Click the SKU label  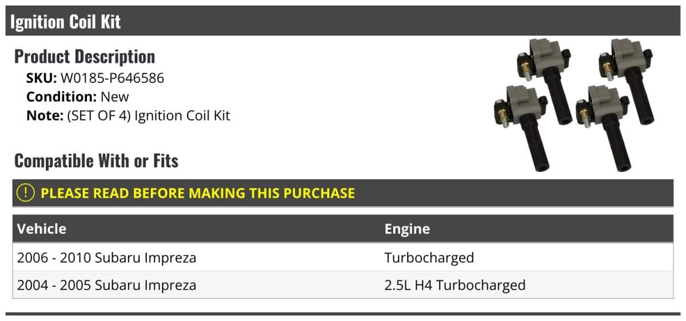tap(42, 78)
